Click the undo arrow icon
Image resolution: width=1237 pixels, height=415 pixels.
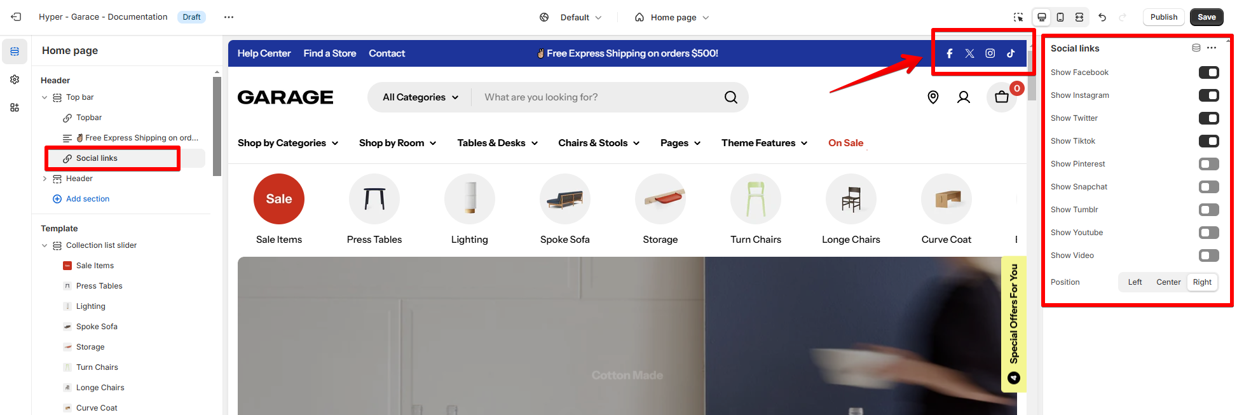1102,17
